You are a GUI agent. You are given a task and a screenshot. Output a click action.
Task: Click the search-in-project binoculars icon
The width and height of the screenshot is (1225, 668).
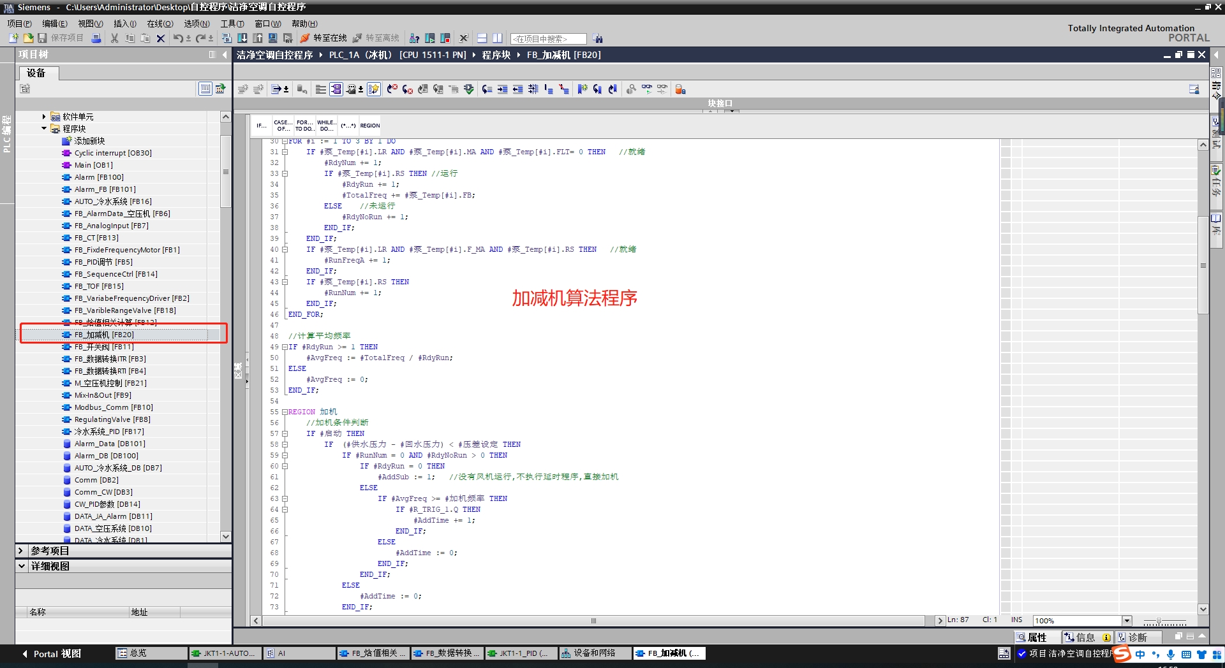click(598, 39)
